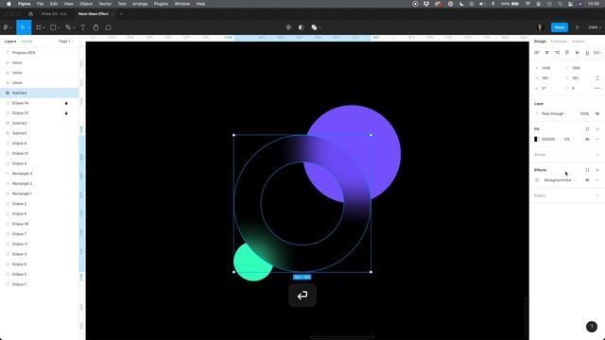Open the zoom level dropdown
605x340 pixels.
pyautogui.click(x=595, y=27)
